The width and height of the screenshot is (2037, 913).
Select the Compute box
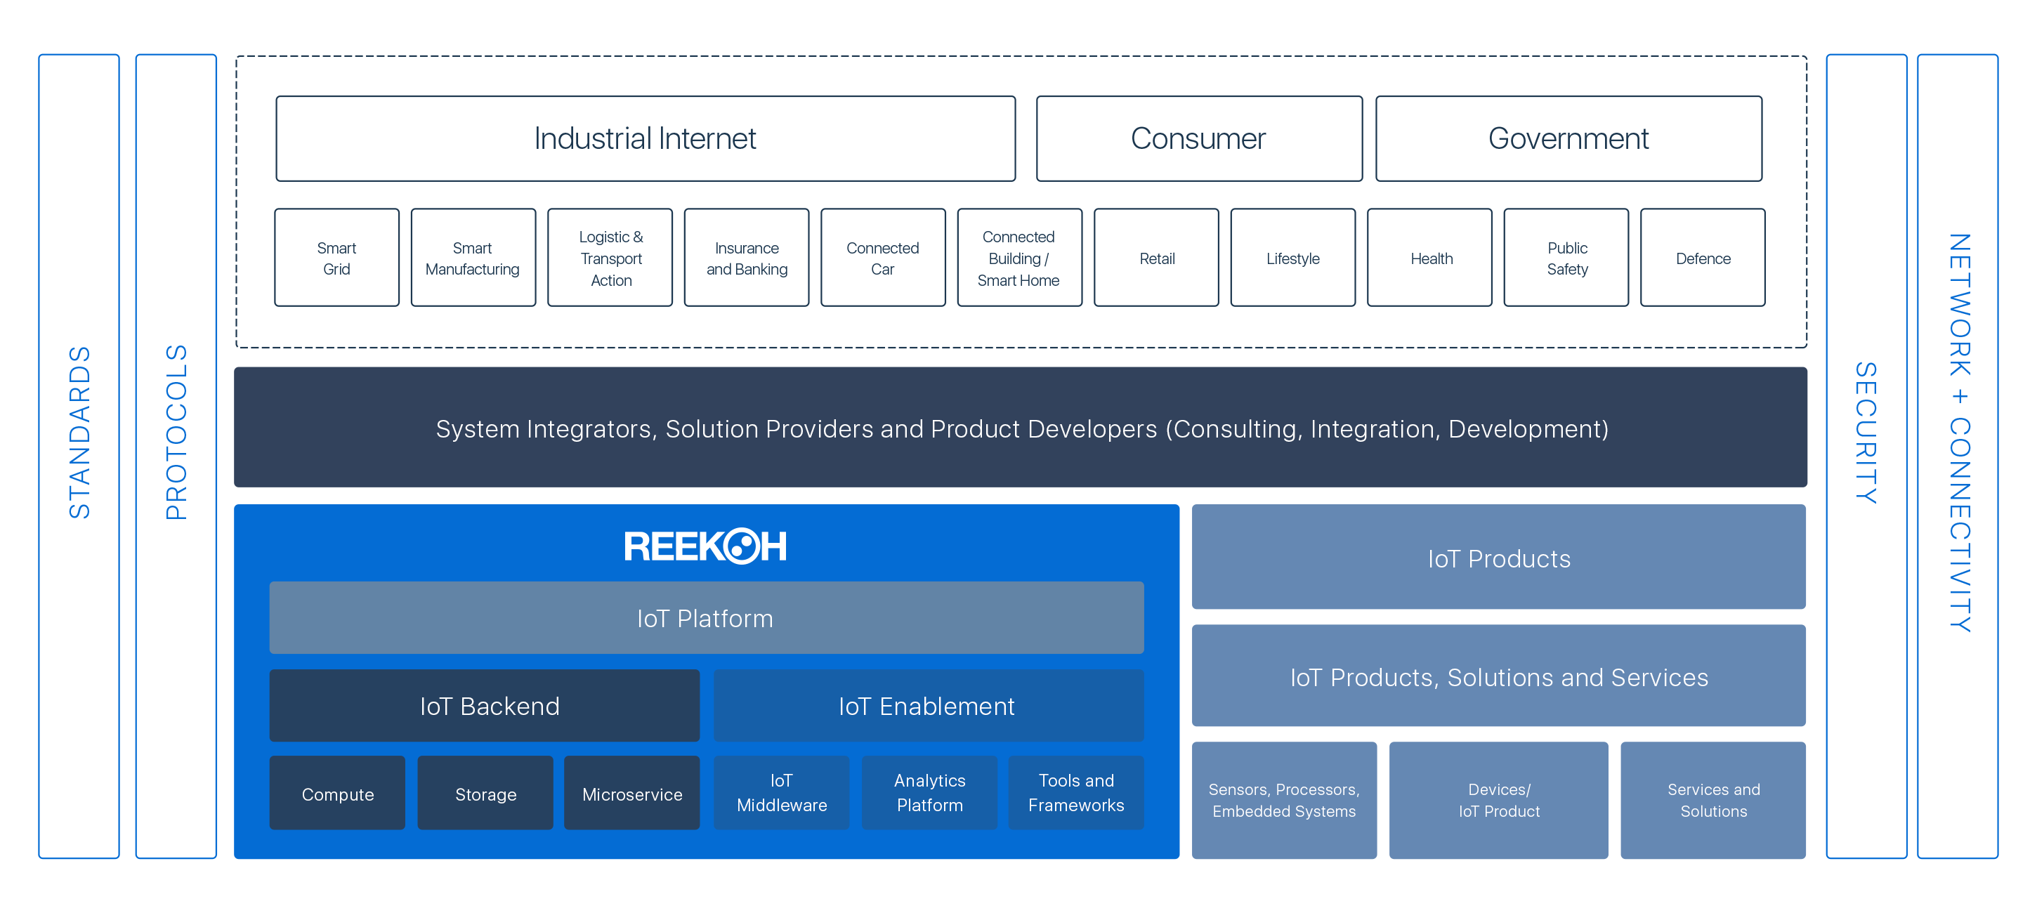pos(337,794)
